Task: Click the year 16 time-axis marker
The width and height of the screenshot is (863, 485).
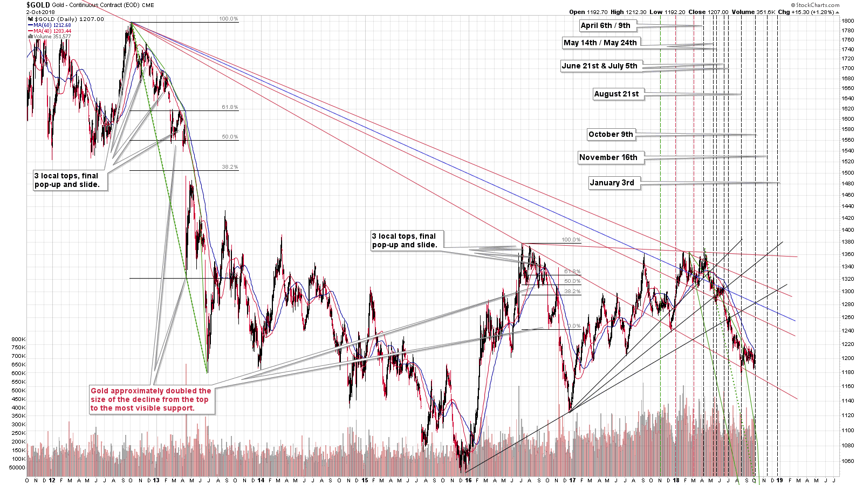Action: 468,480
